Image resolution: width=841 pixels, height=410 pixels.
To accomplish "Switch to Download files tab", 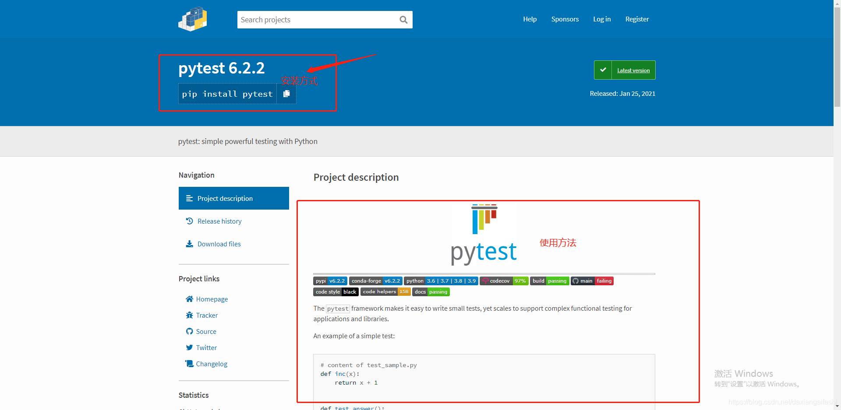I will coord(234,244).
